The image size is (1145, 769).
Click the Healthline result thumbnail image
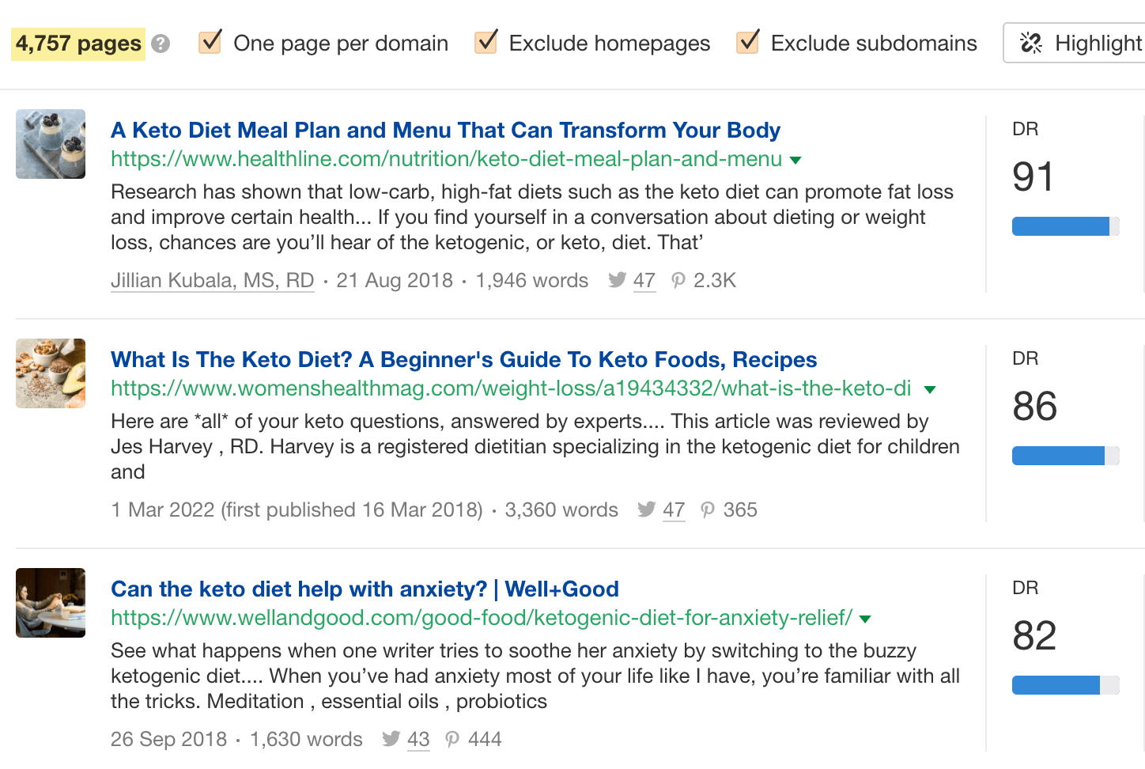coord(51,144)
